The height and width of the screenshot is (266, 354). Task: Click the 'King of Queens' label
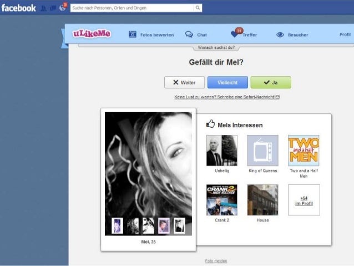(x=263, y=171)
